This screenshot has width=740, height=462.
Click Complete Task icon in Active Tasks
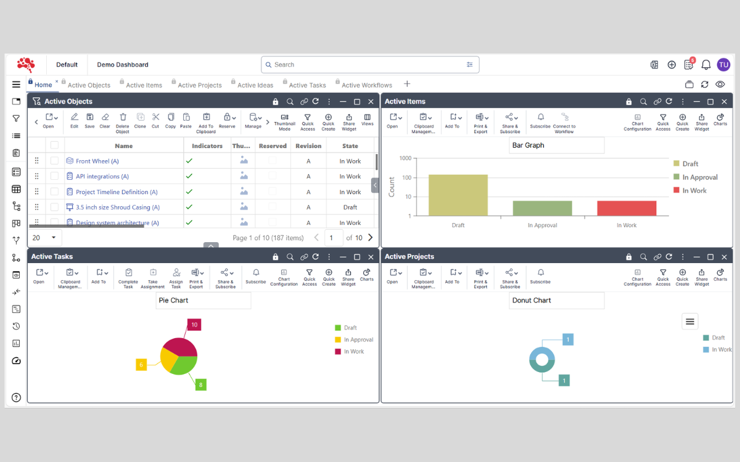pyautogui.click(x=128, y=273)
